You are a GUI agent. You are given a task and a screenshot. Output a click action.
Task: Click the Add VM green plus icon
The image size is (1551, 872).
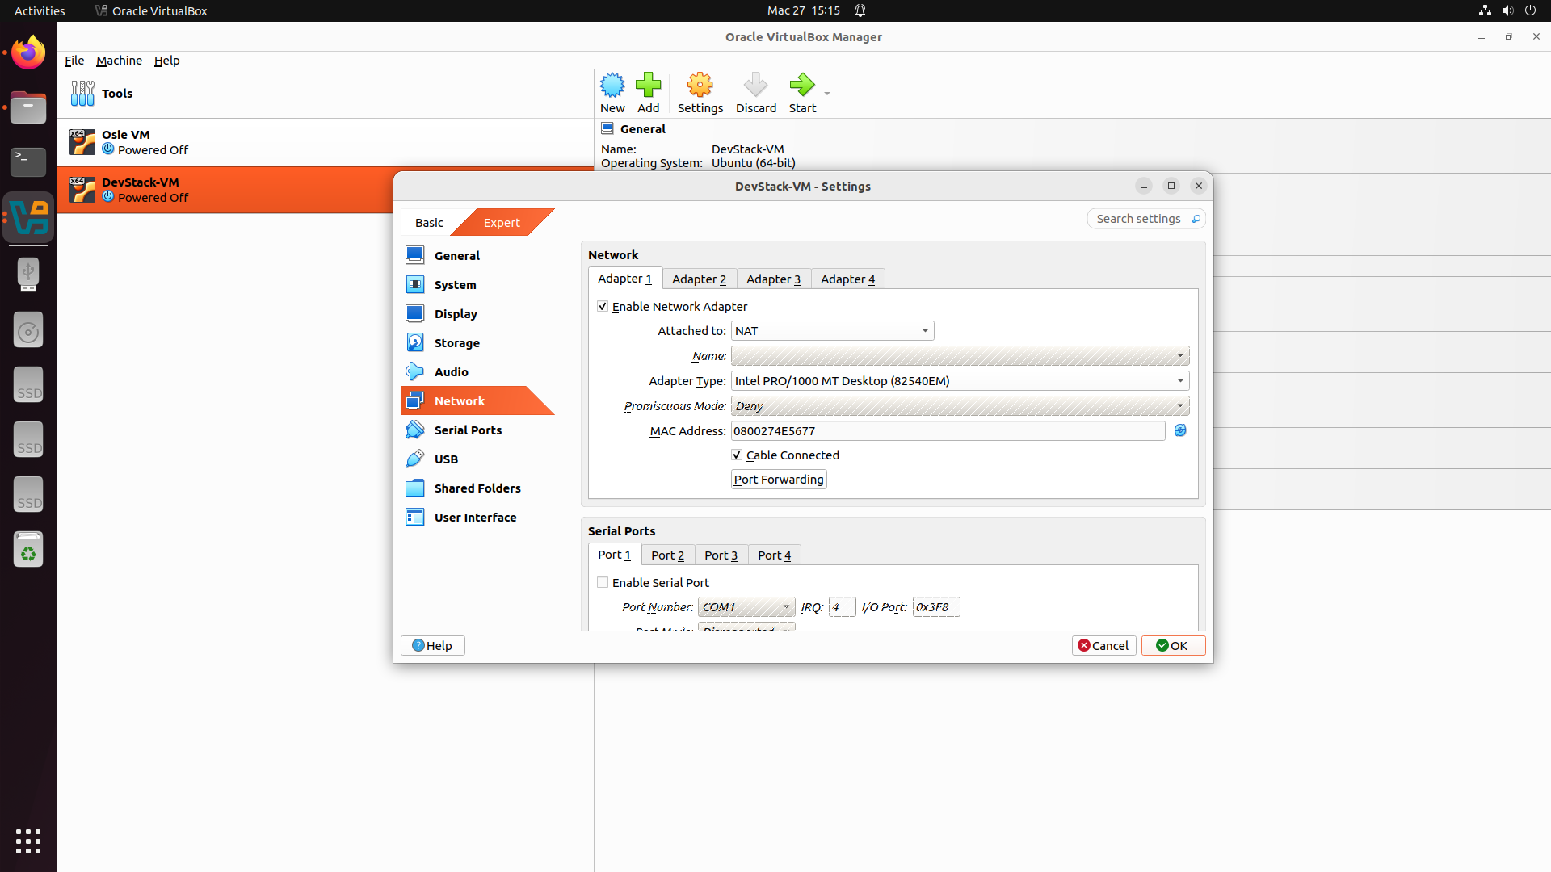[648, 85]
